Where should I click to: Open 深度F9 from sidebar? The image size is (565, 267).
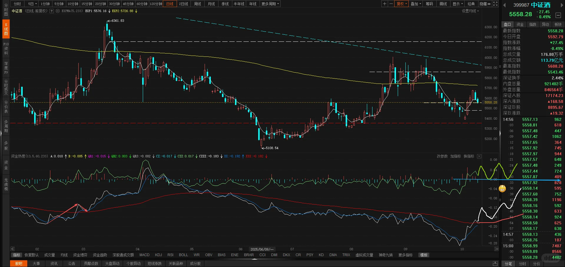click(6, 68)
